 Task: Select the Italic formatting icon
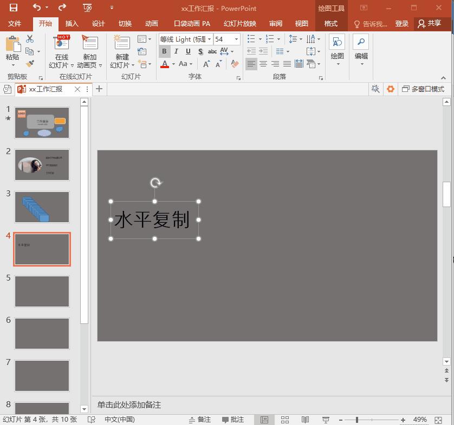tap(176, 51)
